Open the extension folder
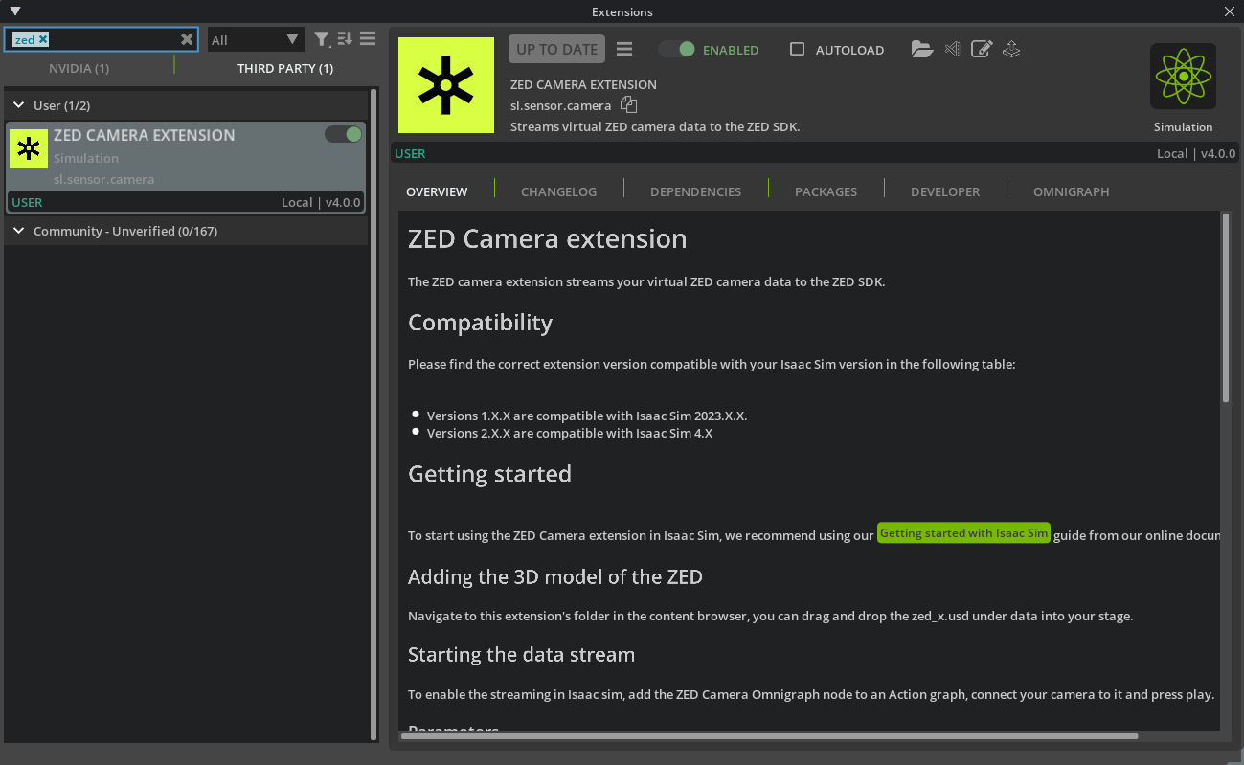 tap(922, 49)
